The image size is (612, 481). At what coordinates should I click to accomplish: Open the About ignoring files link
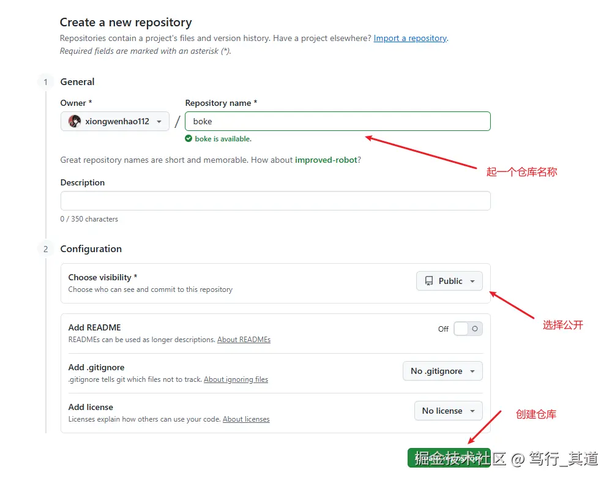pyautogui.click(x=236, y=379)
